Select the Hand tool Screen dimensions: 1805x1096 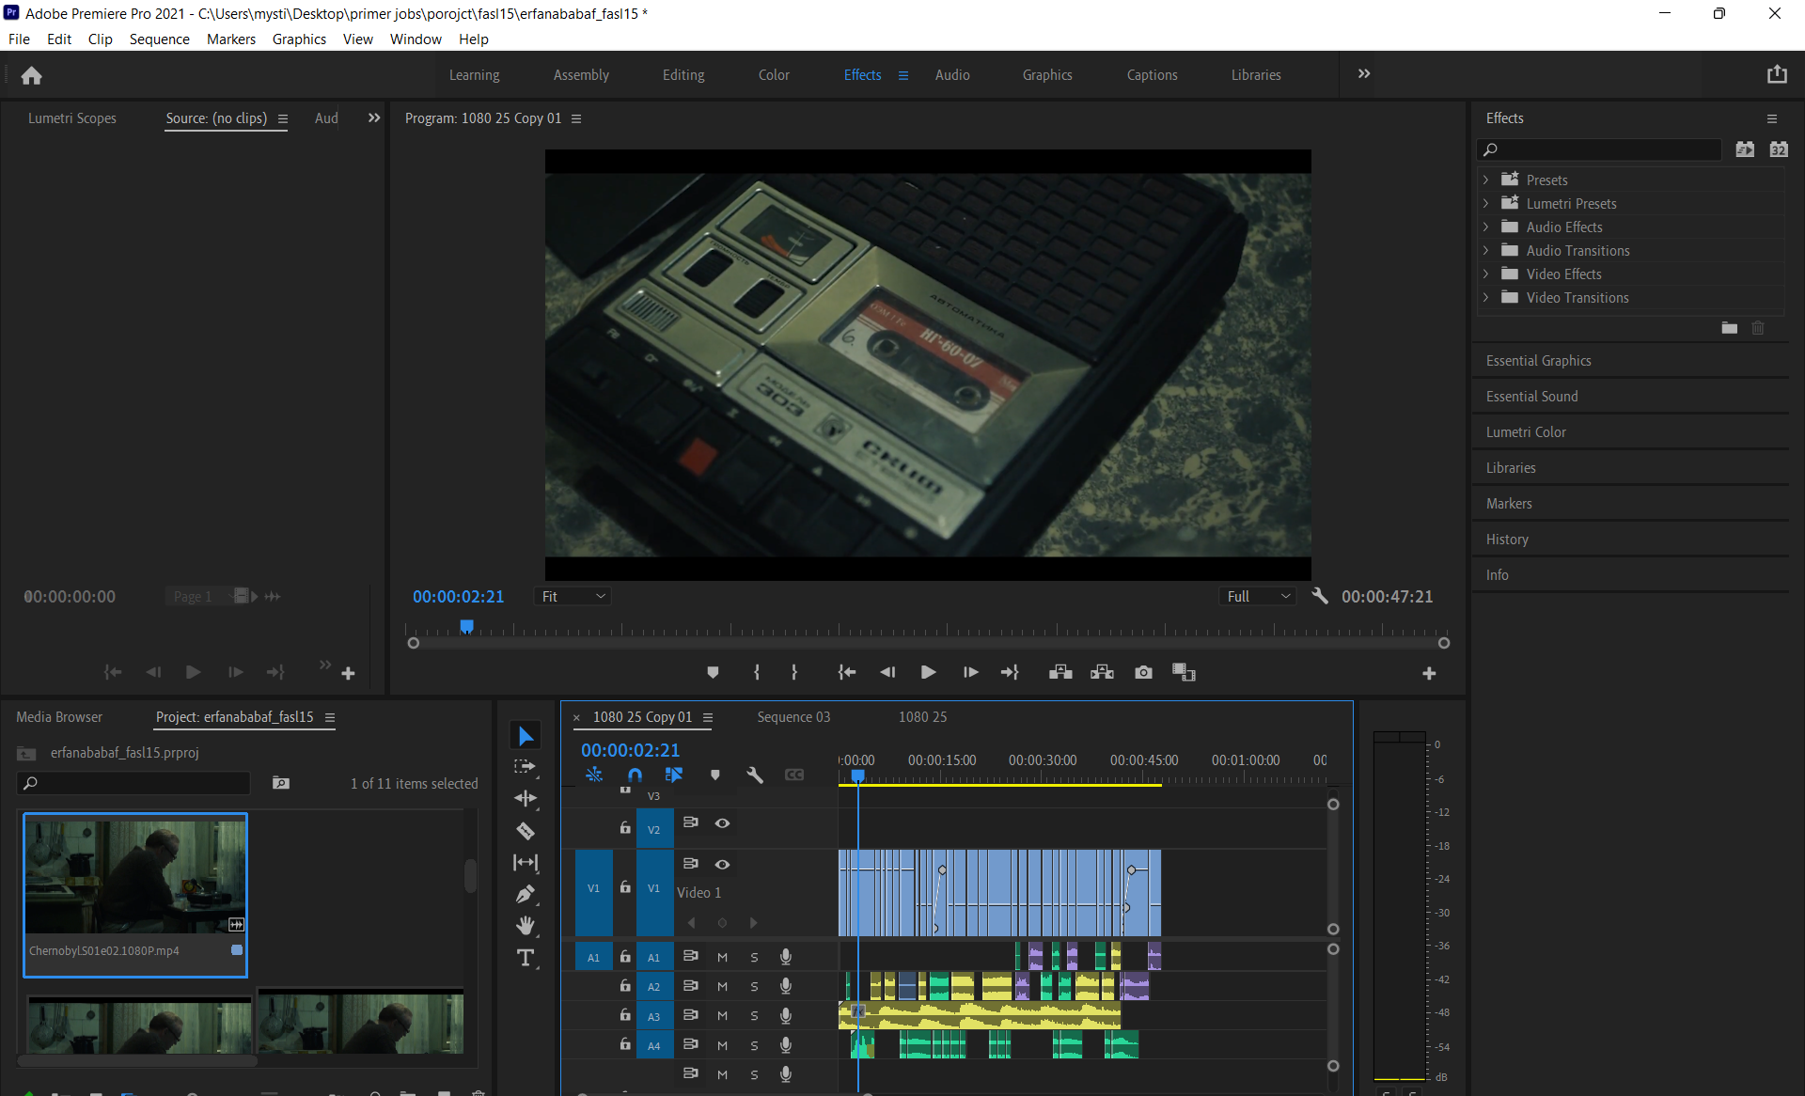click(526, 926)
